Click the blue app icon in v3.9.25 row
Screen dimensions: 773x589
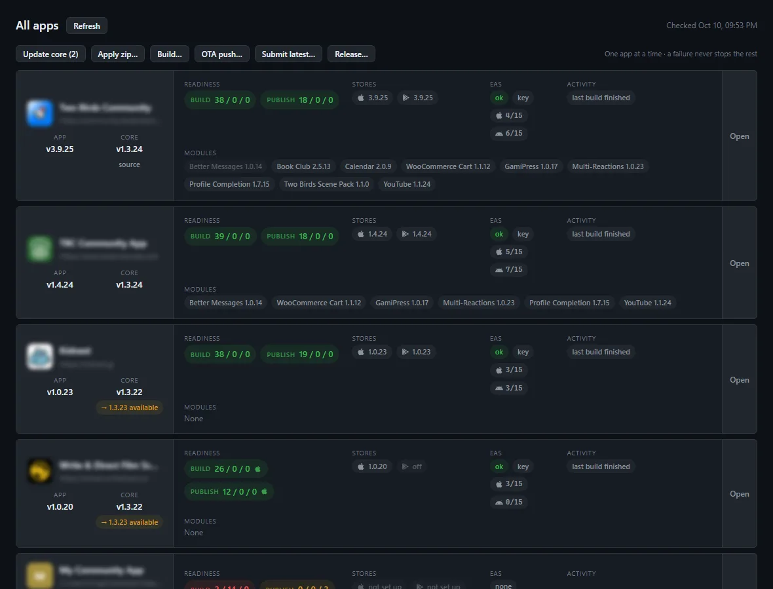[x=39, y=113]
